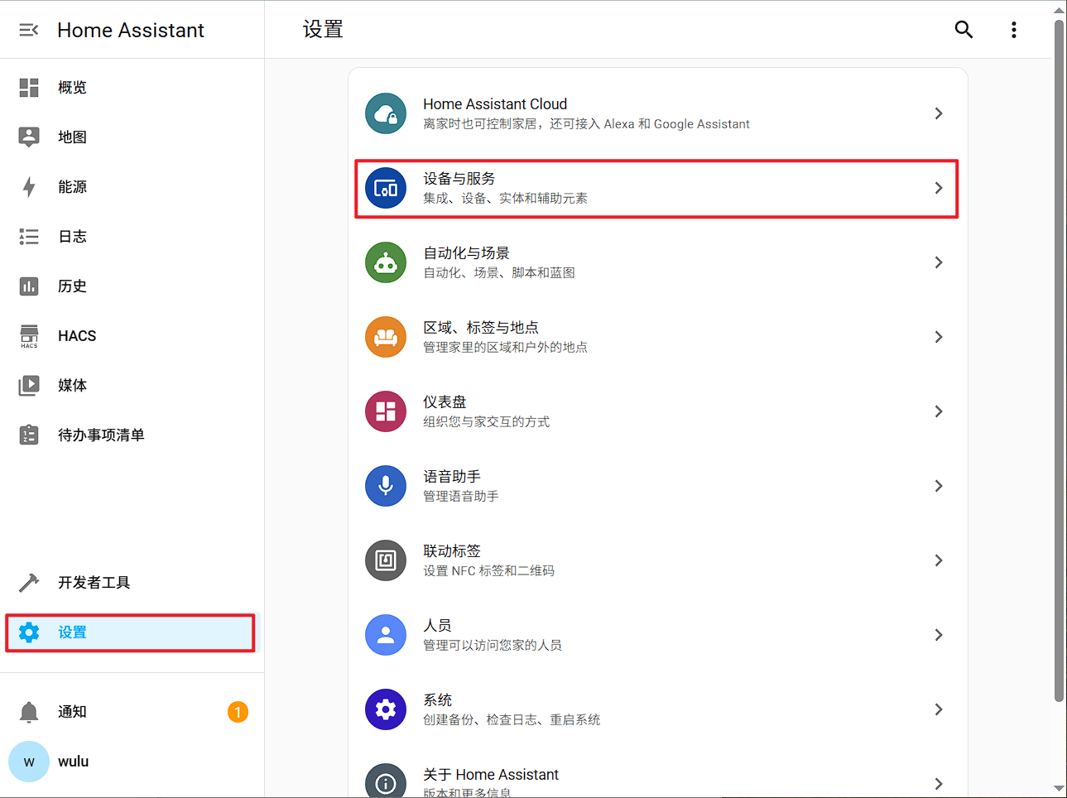Click the Home Assistant Cloud icon

[x=386, y=113]
